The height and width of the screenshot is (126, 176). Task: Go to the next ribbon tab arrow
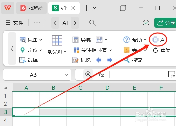[75, 23]
